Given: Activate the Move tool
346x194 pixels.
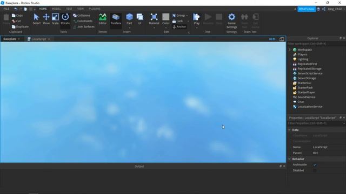Looking at the screenshot, I should 46,19.
